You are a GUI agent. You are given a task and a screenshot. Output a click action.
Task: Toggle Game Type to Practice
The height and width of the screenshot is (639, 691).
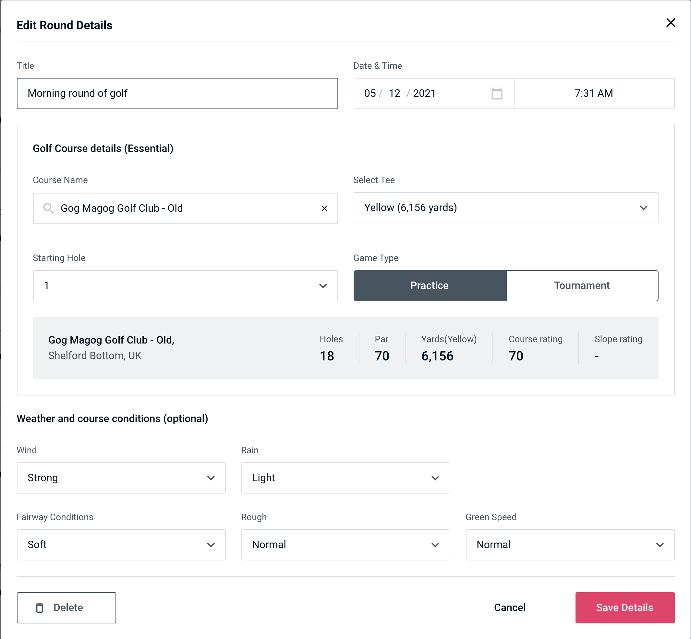point(429,285)
